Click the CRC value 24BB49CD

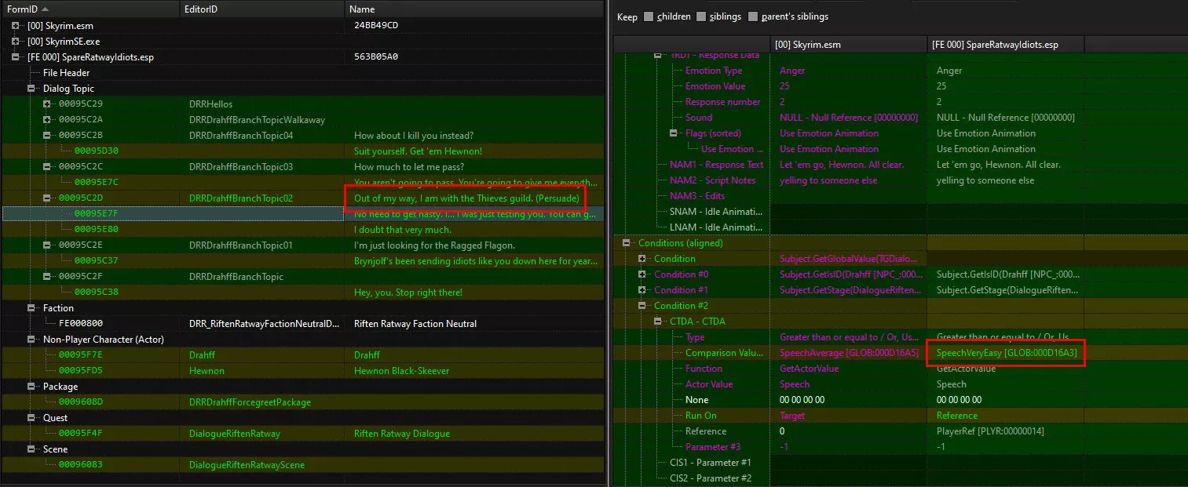pos(376,26)
